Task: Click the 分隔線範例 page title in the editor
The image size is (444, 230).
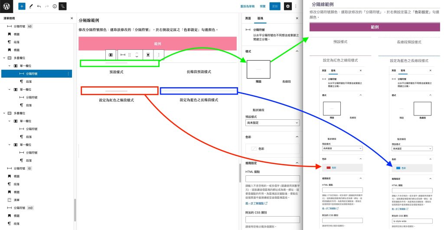Action: click(x=88, y=21)
